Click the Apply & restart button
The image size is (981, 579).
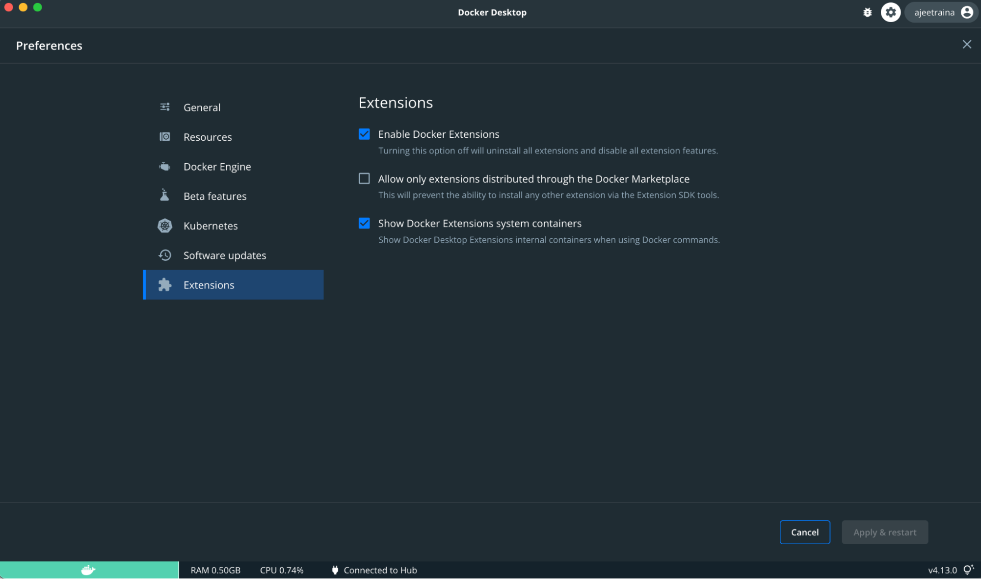pyautogui.click(x=885, y=531)
